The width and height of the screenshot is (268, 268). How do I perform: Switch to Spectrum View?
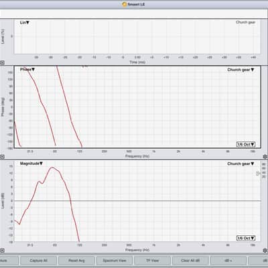click(x=115, y=261)
